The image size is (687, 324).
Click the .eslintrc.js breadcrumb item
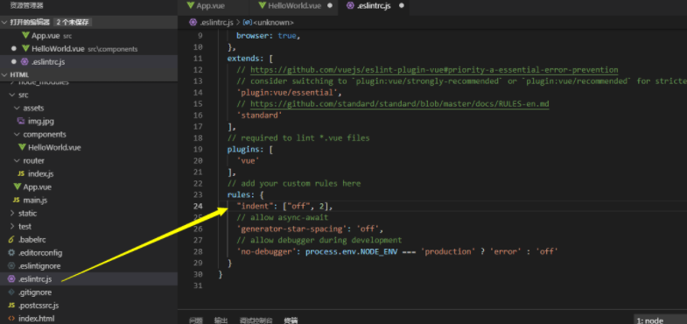(x=212, y=23)
